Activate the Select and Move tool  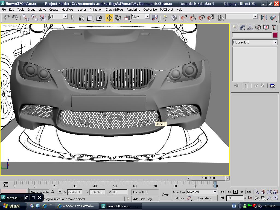point(109,18)
